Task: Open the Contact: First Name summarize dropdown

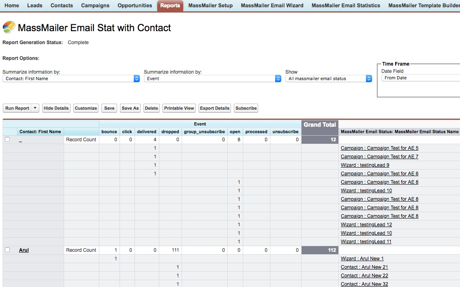Action: (71, 79)
